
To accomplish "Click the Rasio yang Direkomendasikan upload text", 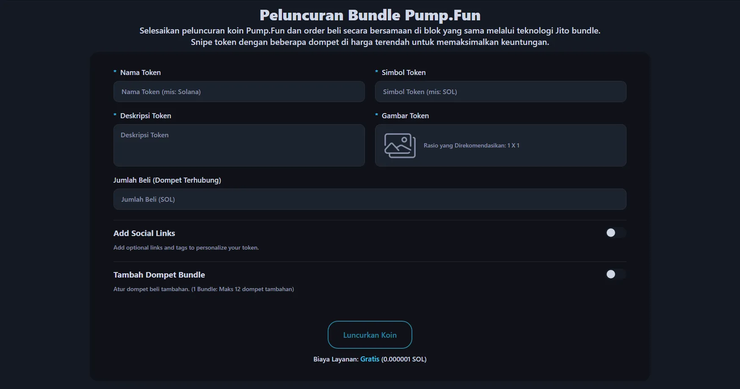I will pos(471,145).
